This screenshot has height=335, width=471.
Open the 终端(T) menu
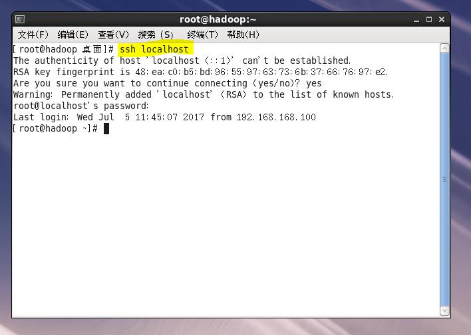pos(202,35)
